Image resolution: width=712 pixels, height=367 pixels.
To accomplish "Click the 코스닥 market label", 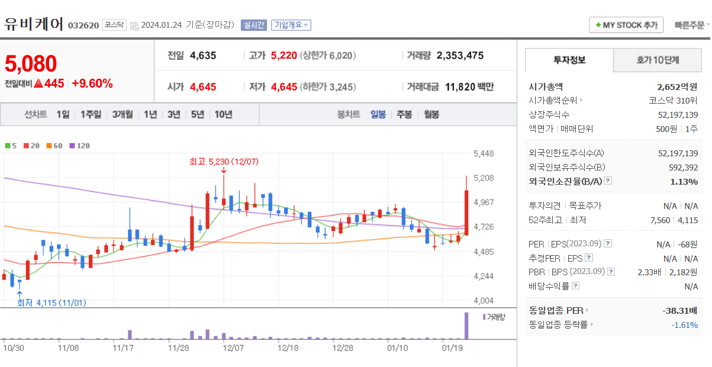I will tap(114, 25).
